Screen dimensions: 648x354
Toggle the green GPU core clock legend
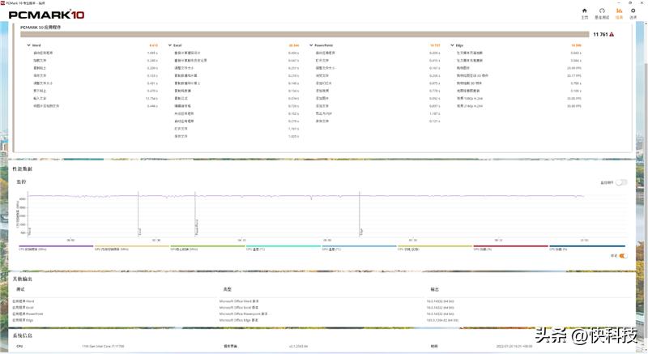208,248
